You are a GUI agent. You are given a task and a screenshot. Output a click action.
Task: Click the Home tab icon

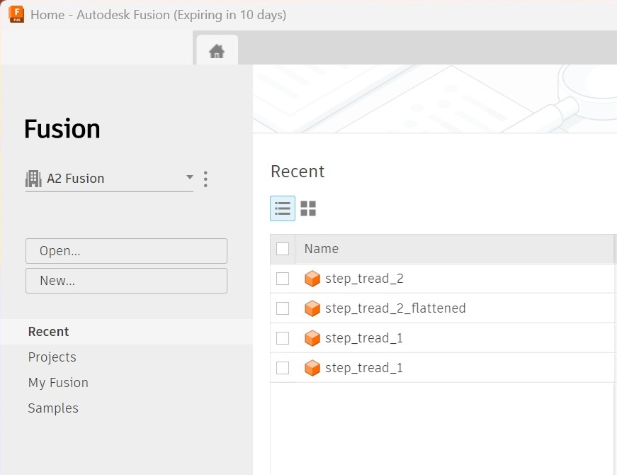tap(217, 52)
